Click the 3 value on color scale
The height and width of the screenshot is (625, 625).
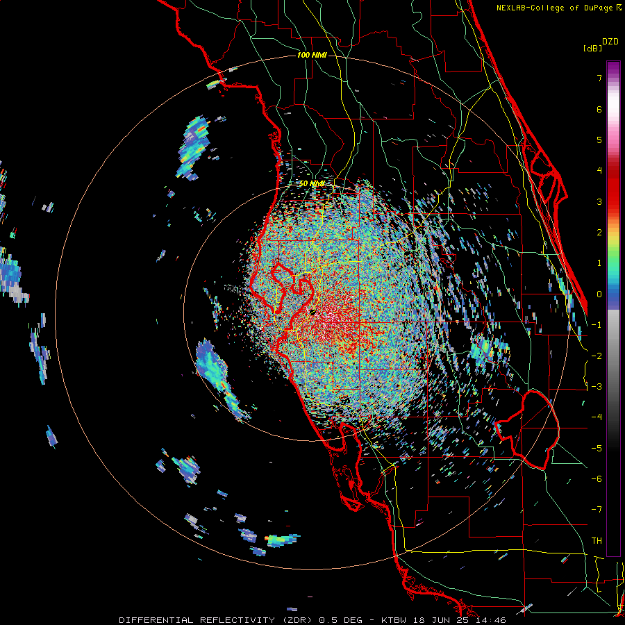coord(599,201)
